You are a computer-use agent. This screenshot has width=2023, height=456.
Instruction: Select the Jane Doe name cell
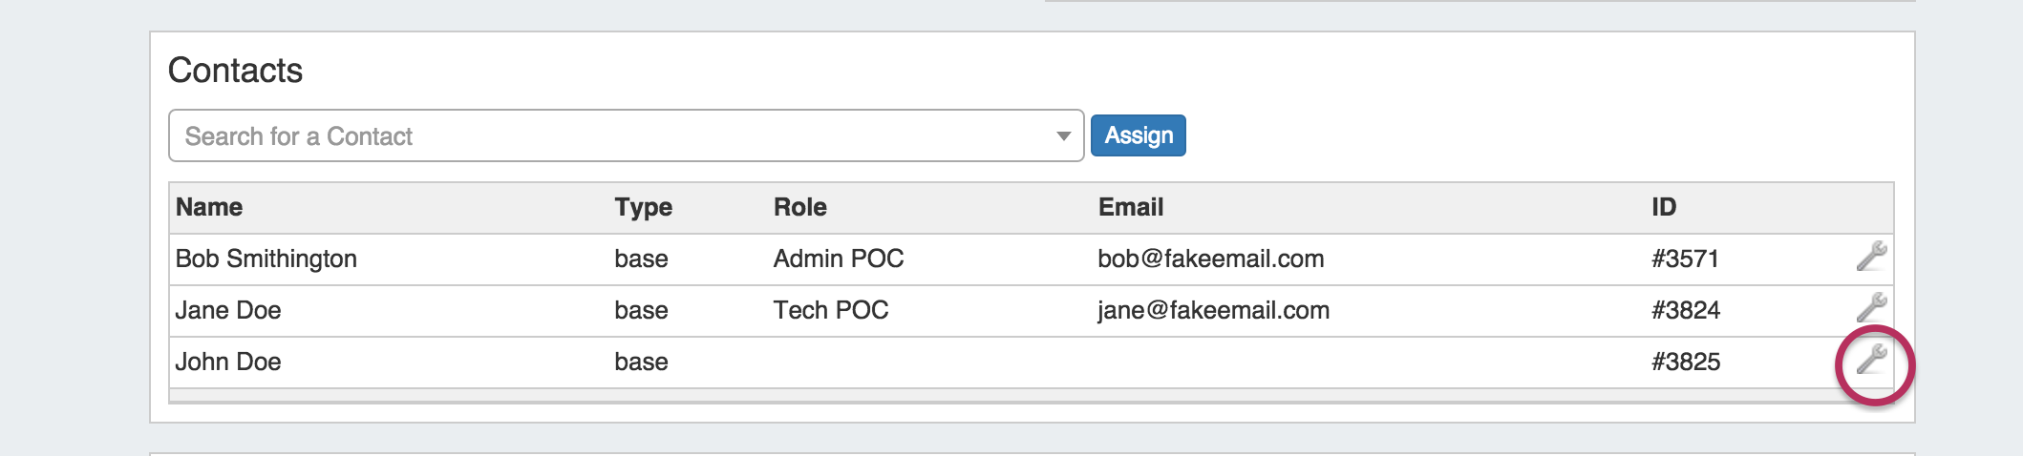(228, 310)
